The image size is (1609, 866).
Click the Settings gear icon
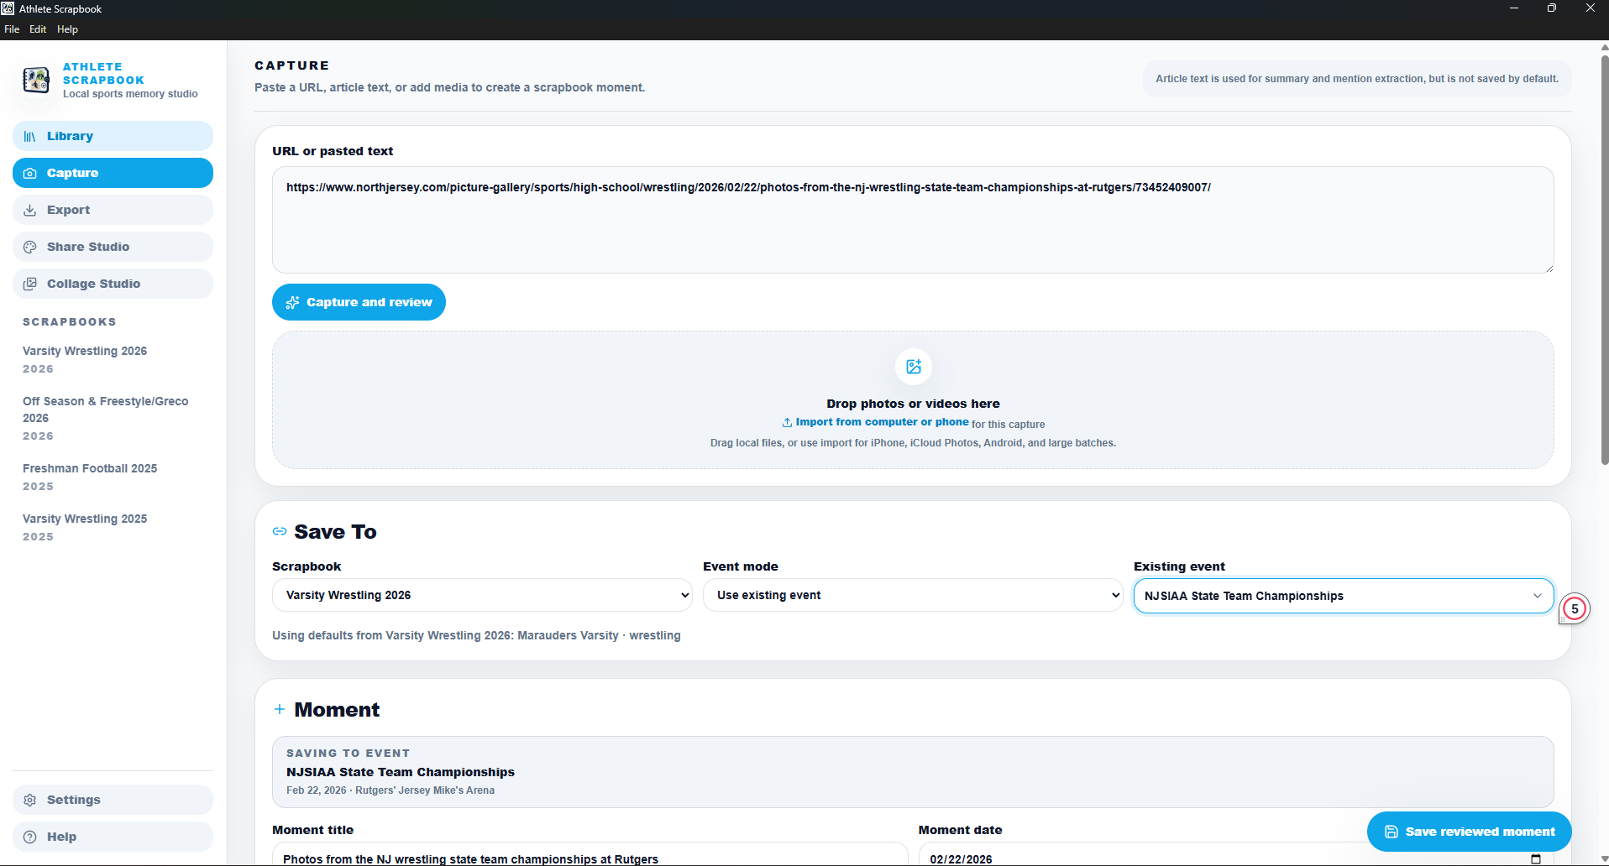pos(30,800)
